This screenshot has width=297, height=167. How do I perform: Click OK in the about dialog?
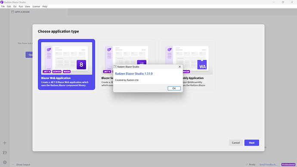174,88
